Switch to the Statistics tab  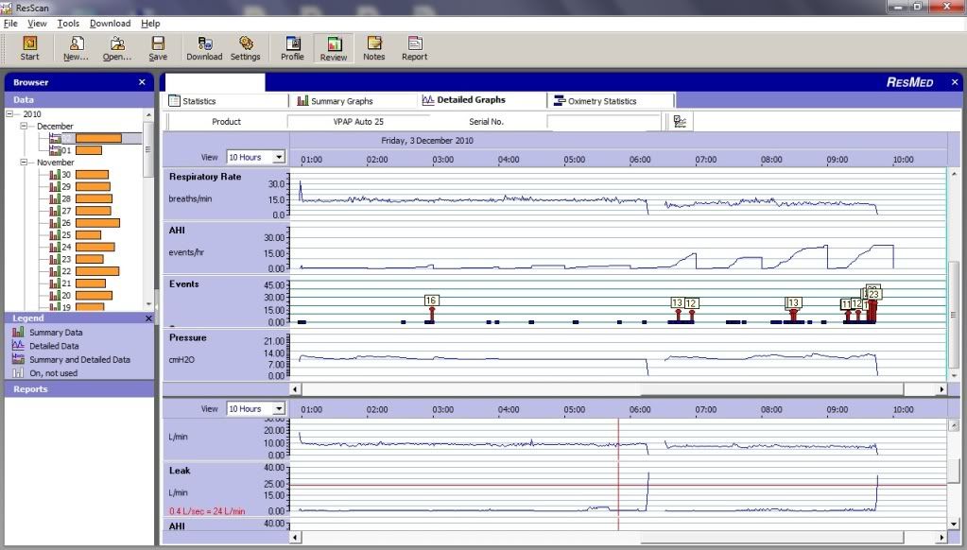pos(226,101)
